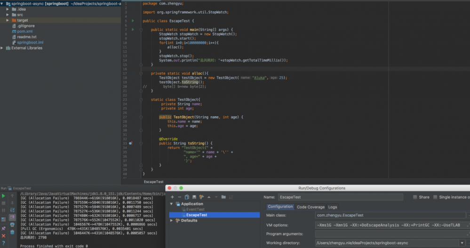Click the run gutter arrow beside main method

133,30
